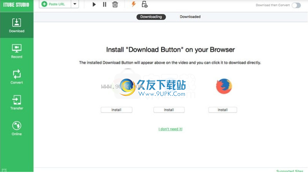
Task: Click the installed Download Button description text
Action: click(170, 63)
